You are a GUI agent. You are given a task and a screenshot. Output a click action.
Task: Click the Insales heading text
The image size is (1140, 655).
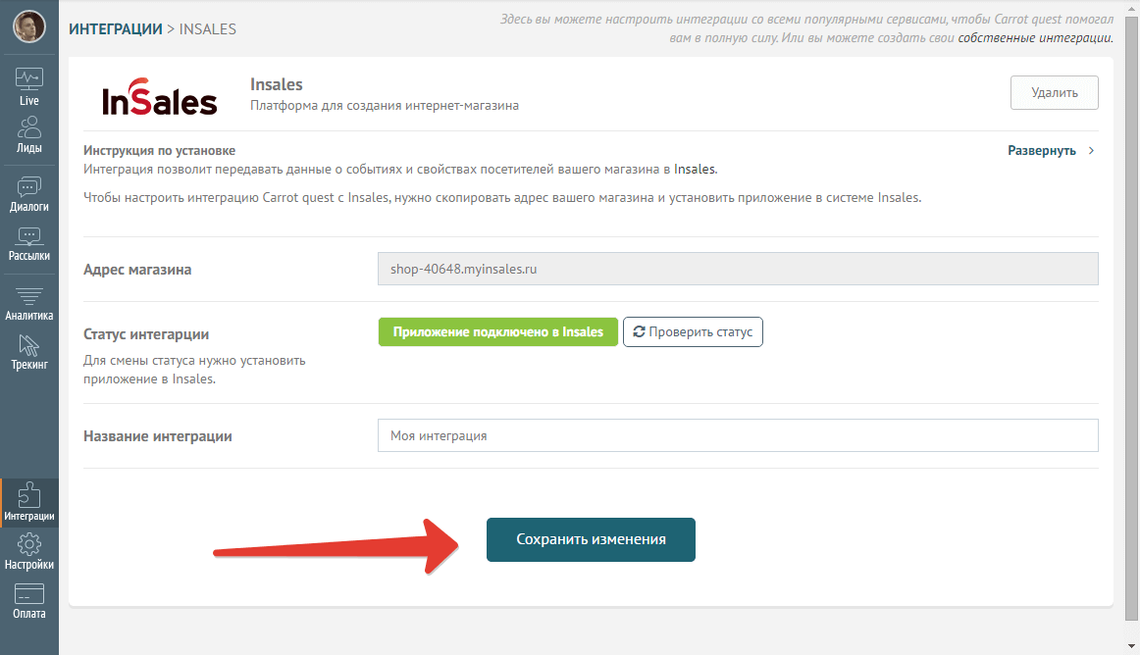point(277,84)
